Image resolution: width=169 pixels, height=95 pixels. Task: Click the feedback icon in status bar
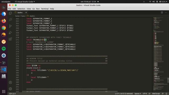(x=163, y=94)
